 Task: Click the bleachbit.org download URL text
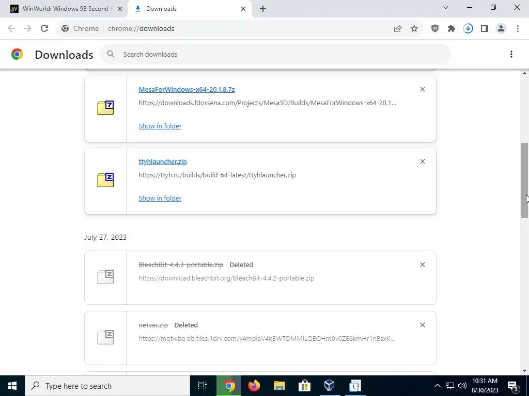point(226,278)
